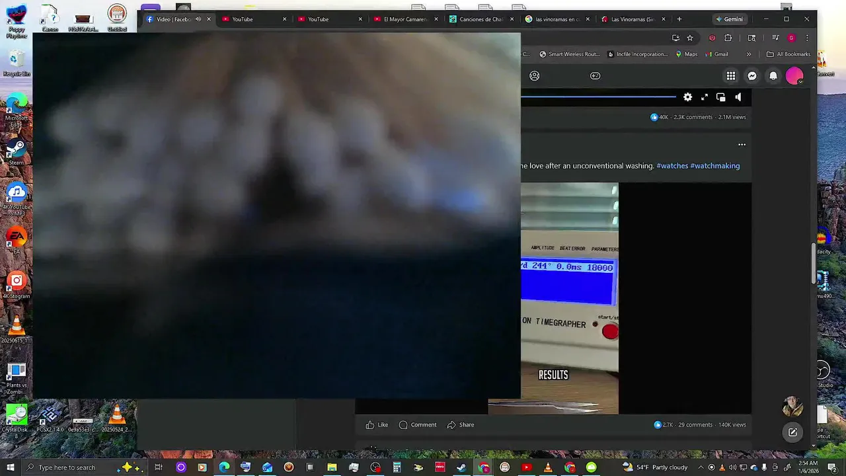Click the #watches hashtag link

pos(672,166)
